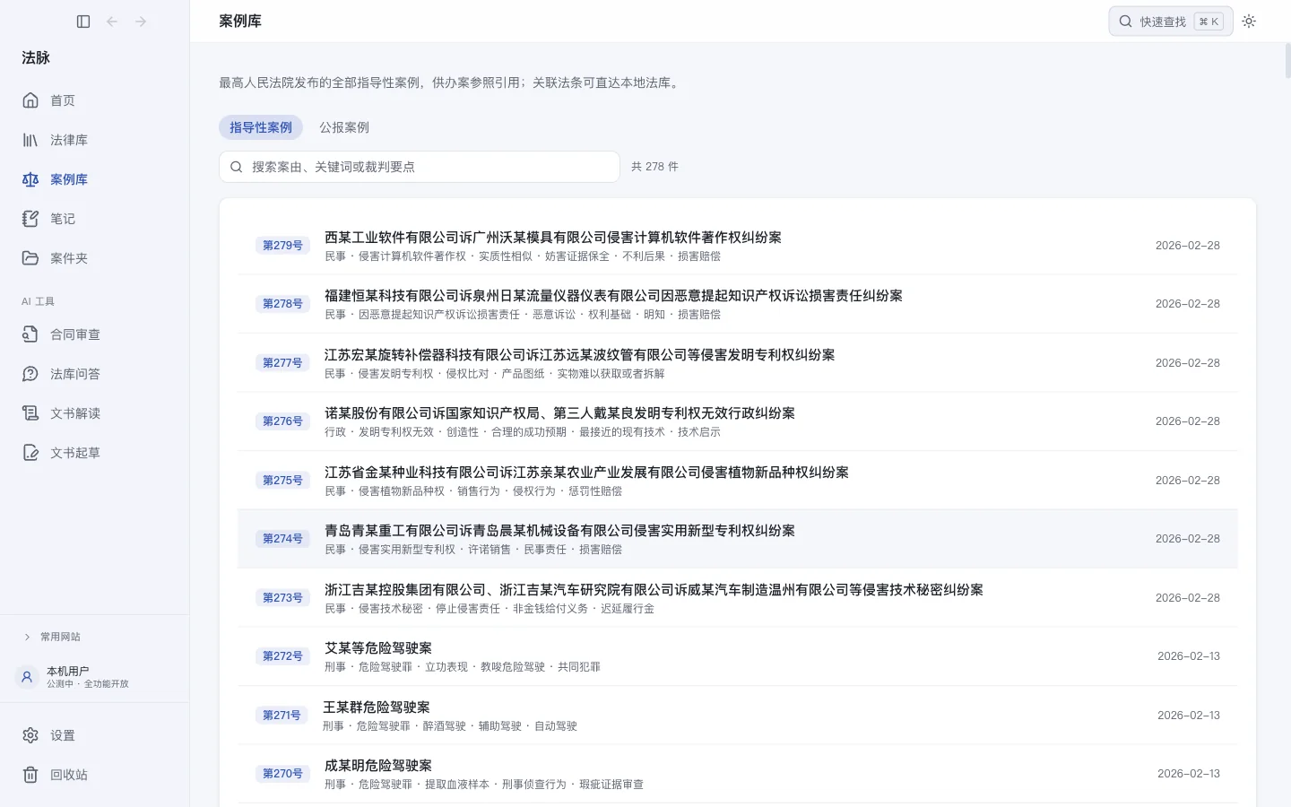Open 法律库 library icon

click(30, 140)
